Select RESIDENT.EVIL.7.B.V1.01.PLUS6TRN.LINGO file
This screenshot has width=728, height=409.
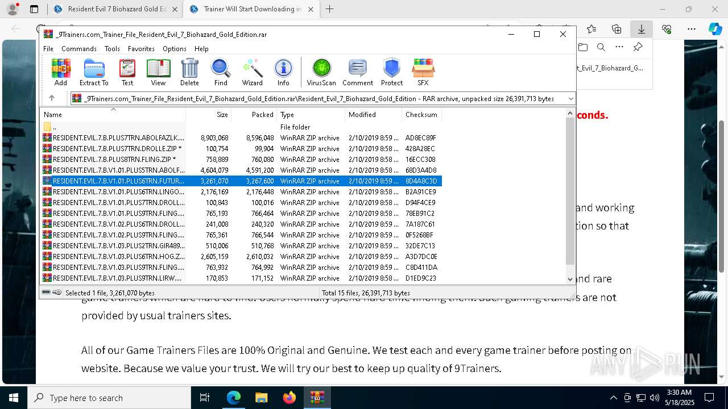[x=241, y=192]
